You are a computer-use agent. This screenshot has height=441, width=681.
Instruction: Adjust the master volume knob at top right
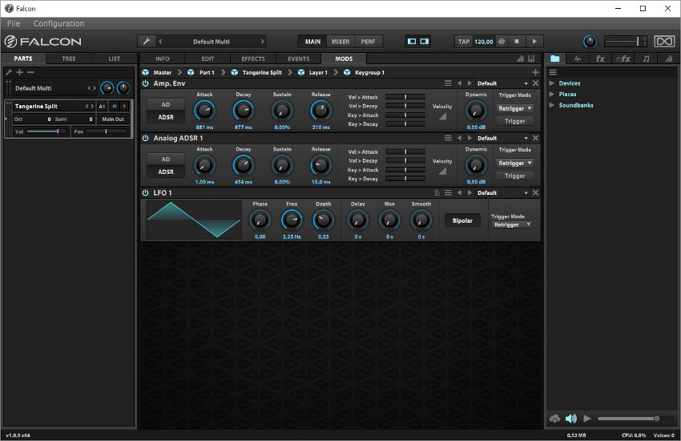pos(590,42)
